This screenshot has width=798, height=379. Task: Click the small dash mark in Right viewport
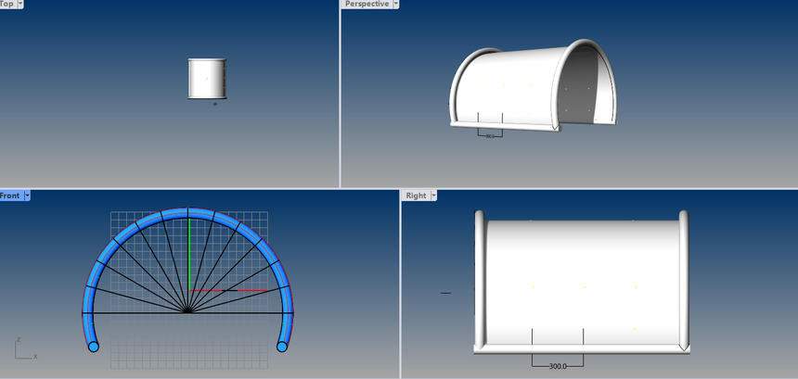pyautogui.click(x=445, y=293)
